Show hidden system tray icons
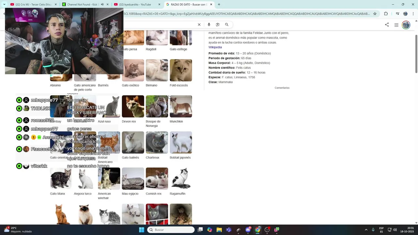Image resolution: width=418 pixels, height=235 pixels. click(366, 230)
